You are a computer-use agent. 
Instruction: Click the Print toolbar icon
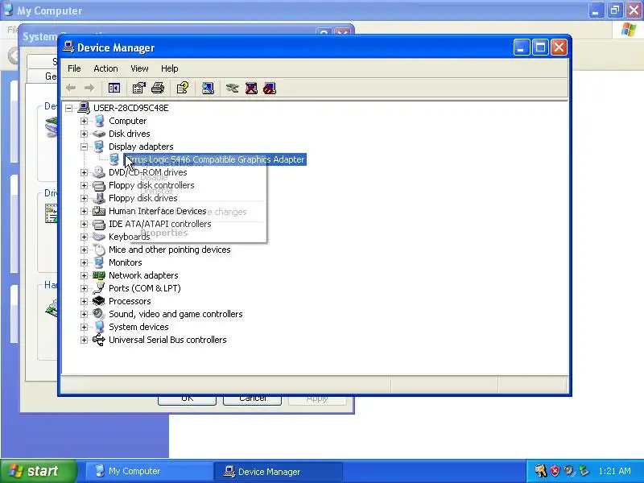point(158,88)
